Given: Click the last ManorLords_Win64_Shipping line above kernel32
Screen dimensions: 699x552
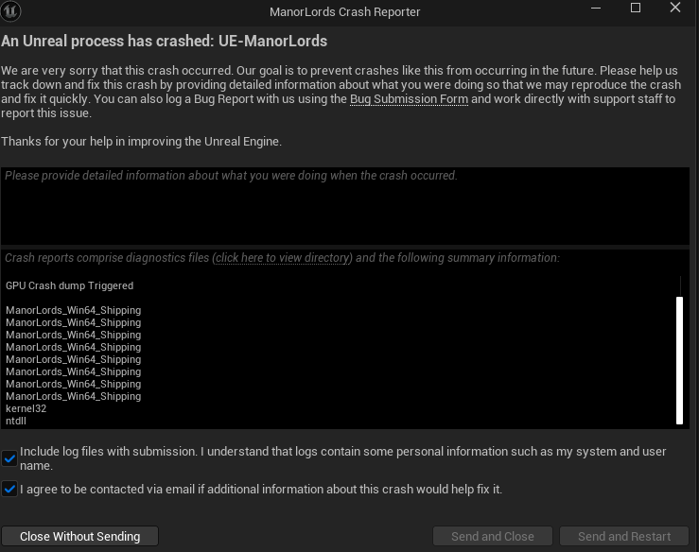Looking at the screenshot, I should coord(73,397).
